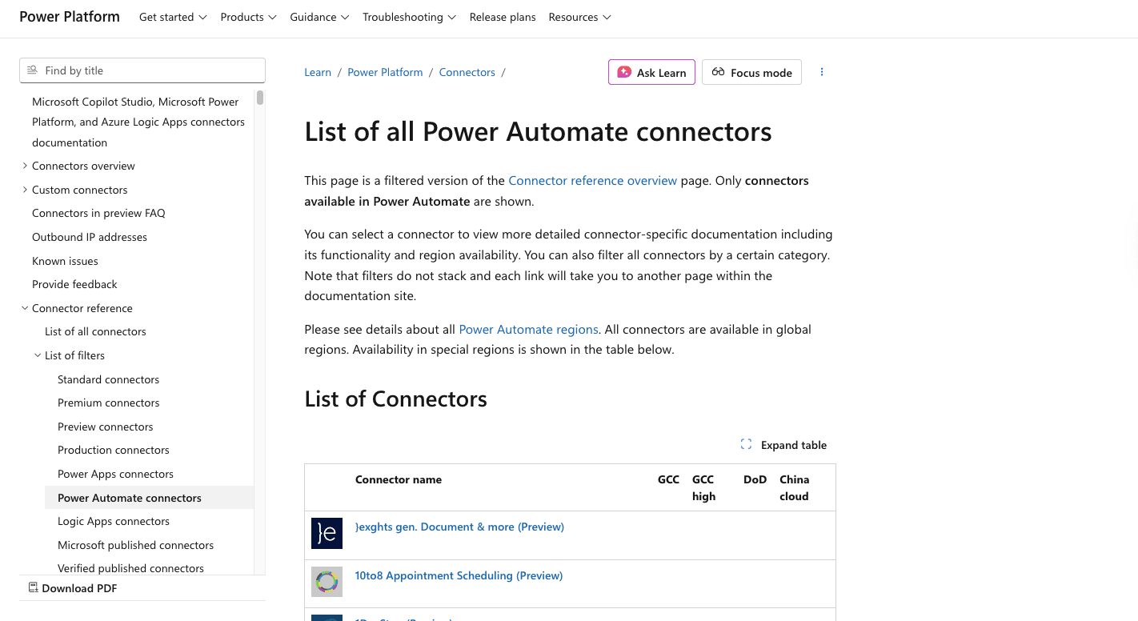
Task: Collapse the Connector reference section
Action: click(x=25, y=307)
